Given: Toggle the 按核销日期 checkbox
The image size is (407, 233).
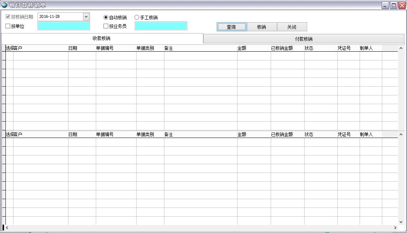Looking at the screenshot, I should pos(8,16).
